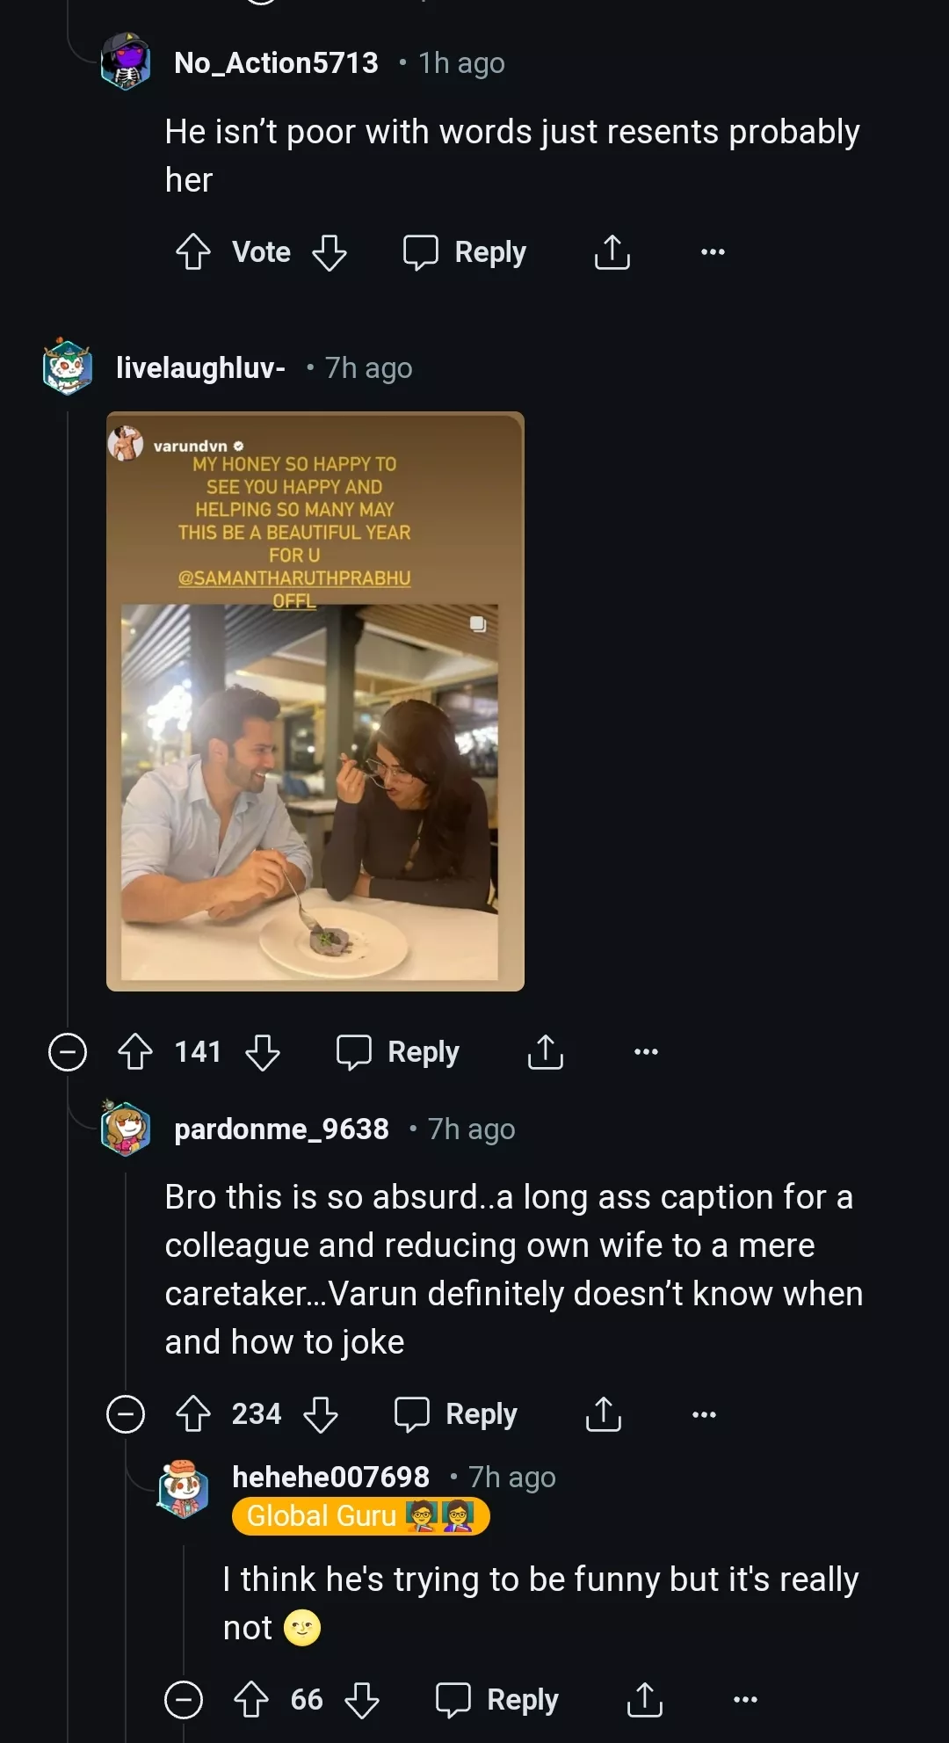Share hehehe007698's reply

(x=646, y=1699)
